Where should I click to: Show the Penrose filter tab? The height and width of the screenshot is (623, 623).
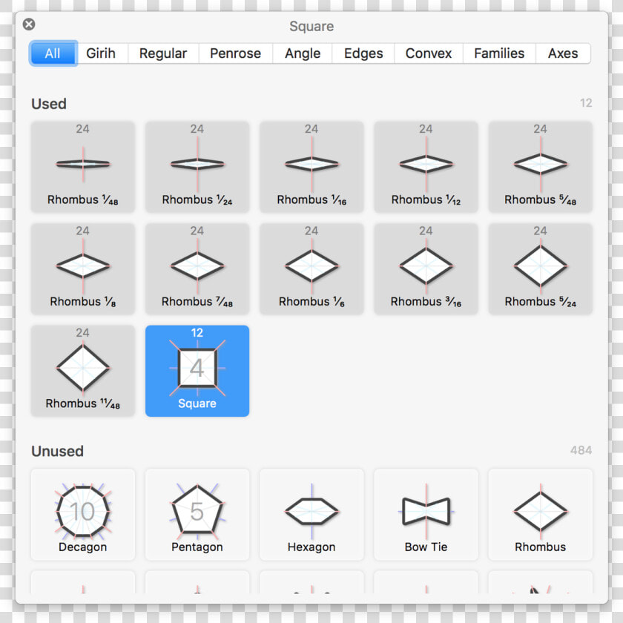pyautogui.click(x=235, y=53)
